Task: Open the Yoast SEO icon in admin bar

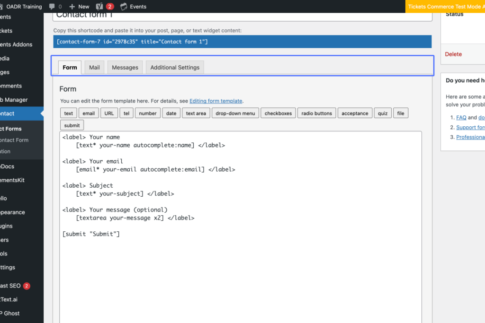Action: point(99,7)
